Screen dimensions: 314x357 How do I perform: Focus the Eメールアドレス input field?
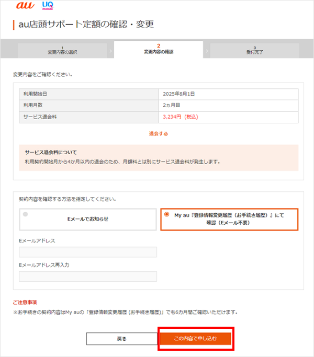point(88,252)
